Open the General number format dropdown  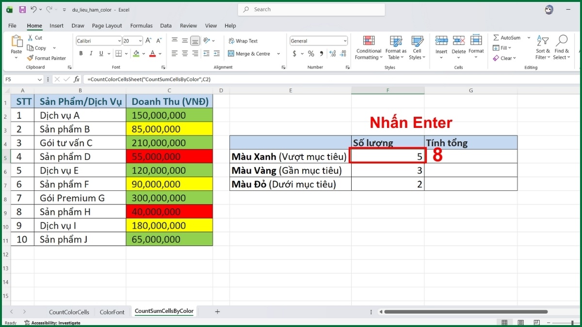coord(345,41)
